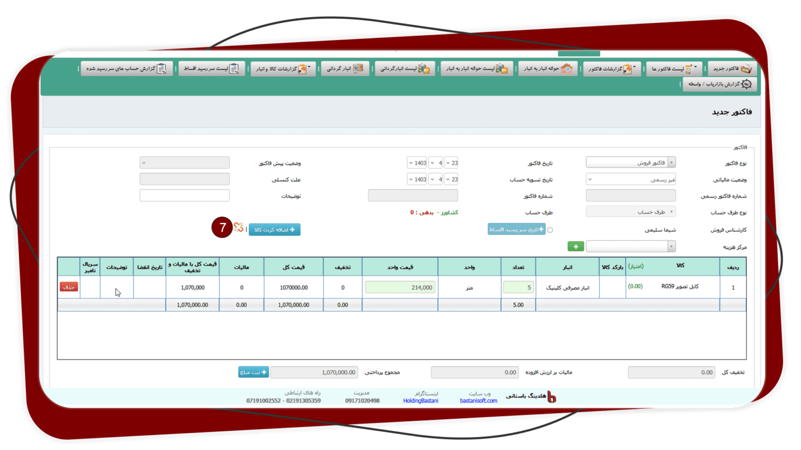Viewport: 801px width, 450px height.
Task: Click the مجموع پرداختی field
Action: click(x=314, y=372)
